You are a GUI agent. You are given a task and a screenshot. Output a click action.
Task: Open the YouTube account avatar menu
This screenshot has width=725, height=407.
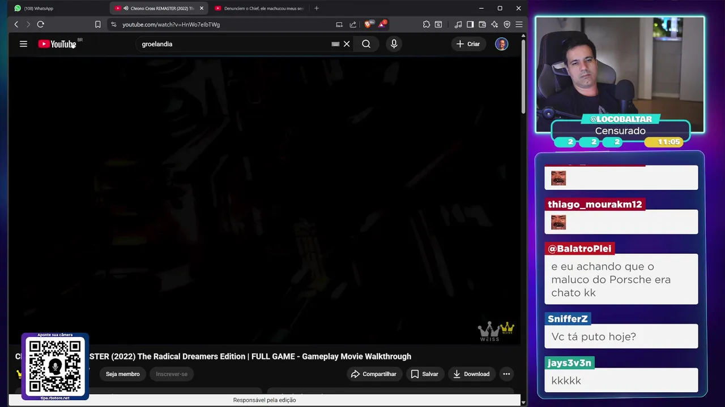point(502,44)
